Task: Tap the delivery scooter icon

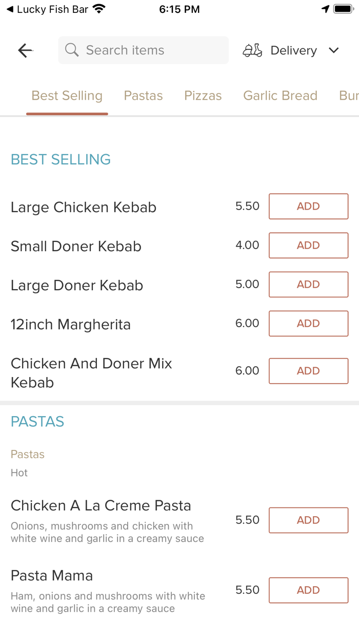Action: click(252, 50)
